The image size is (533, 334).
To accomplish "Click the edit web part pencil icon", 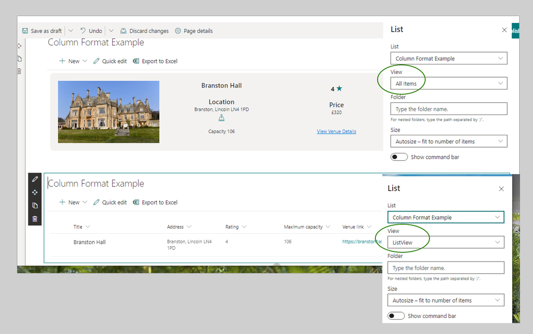I will click(35, 179).
